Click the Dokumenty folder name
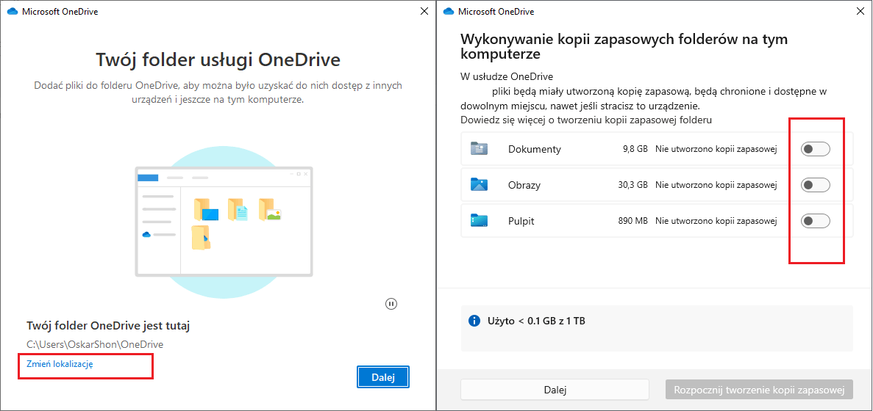This screenshot has width=873, height=411. (535, 149)
